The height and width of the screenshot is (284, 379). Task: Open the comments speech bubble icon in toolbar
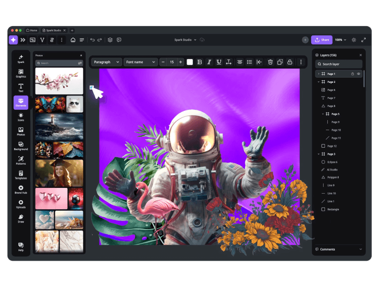pos(119,40)
